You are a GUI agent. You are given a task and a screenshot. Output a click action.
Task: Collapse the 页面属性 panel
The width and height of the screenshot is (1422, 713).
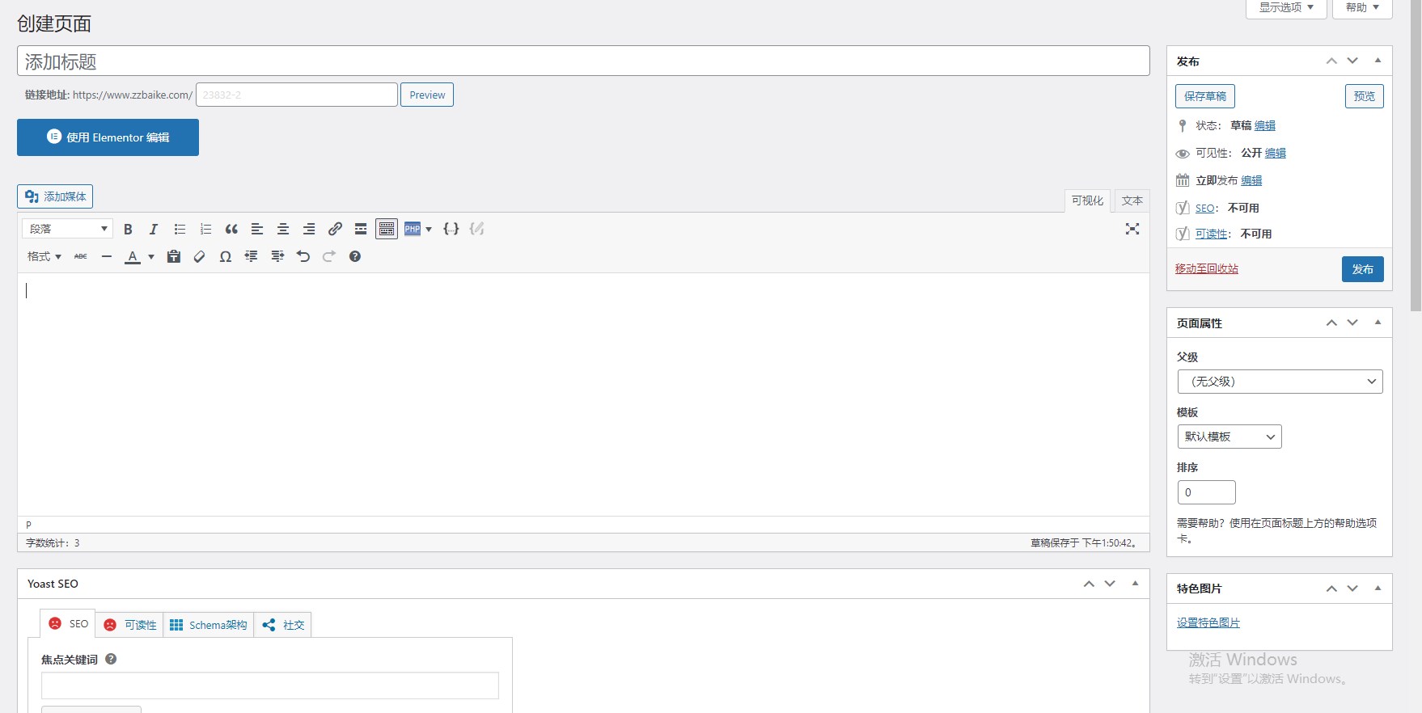(x=1378, y=323)
